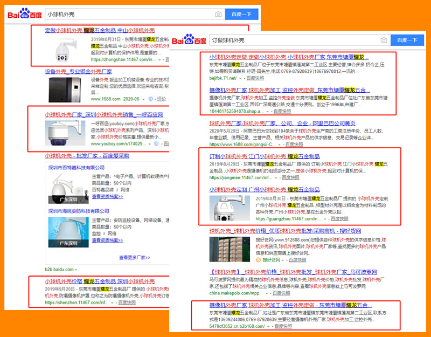Click black equipment cabinet thumbnail of 设备外壳 result
Viewport: 431px width, 337px height.
(x=65, y=90)
